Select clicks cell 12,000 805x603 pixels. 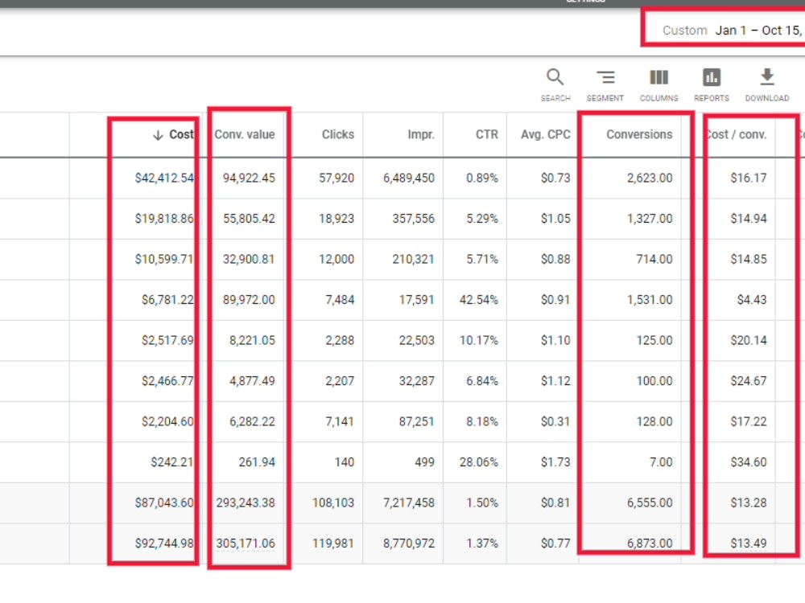tap(336, 259)
